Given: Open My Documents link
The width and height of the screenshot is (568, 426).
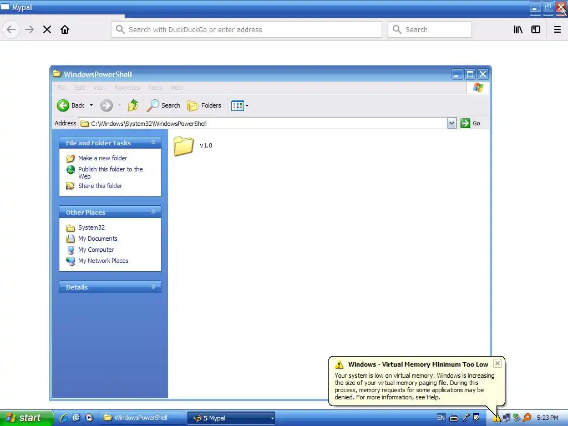Looking at the screenshot, I should click(x=98, y=239).
